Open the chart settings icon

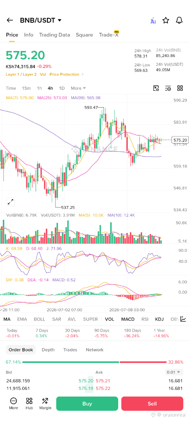pyautogui.click(x=168, y=88)
